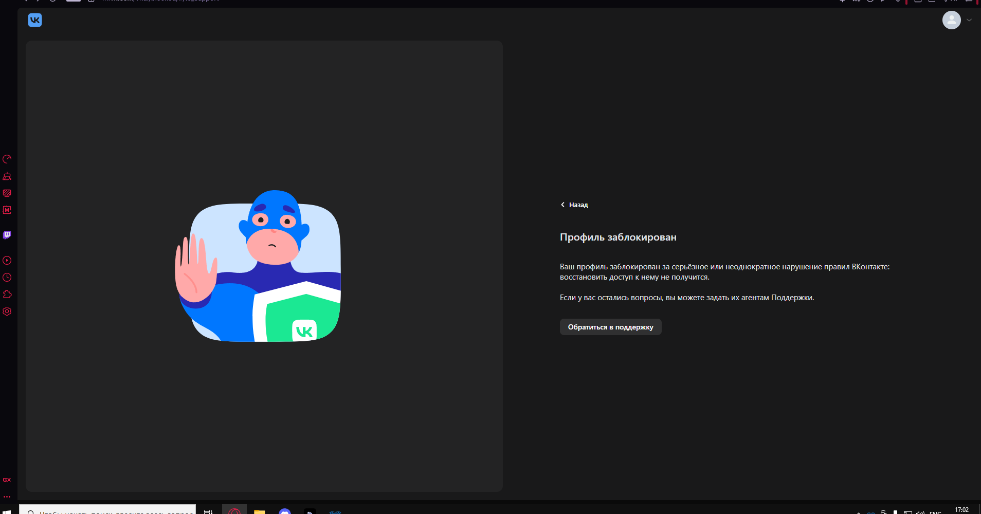Click the GX Corner button in sidebar
This screenshot has height=514, width=981.
click(x=7, y=480)
